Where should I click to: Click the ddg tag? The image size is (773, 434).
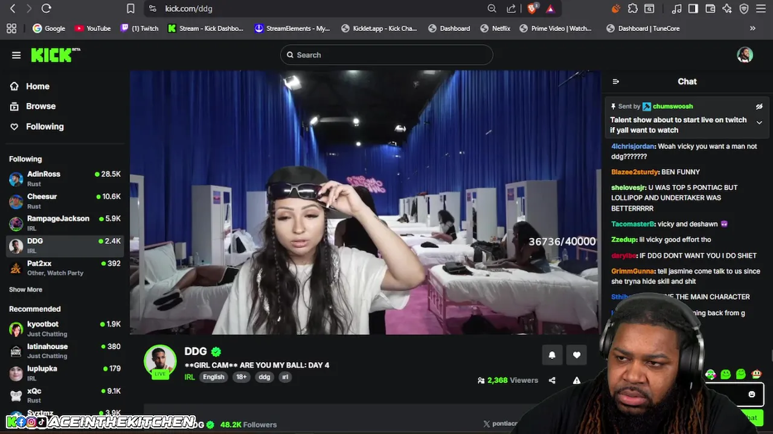(x=265, y=377)
